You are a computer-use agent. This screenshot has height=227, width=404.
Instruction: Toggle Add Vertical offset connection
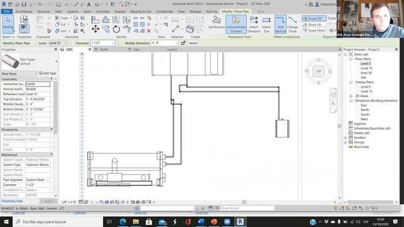pyautogui.click(x=280, y=24)
